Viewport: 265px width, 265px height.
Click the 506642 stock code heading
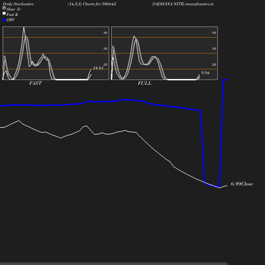click(x=109, y=4)
